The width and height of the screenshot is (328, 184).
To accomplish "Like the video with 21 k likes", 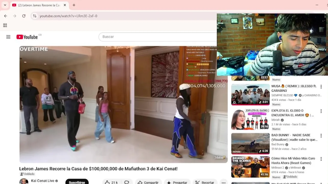I will pyautogui.click(x=111, y=182).
